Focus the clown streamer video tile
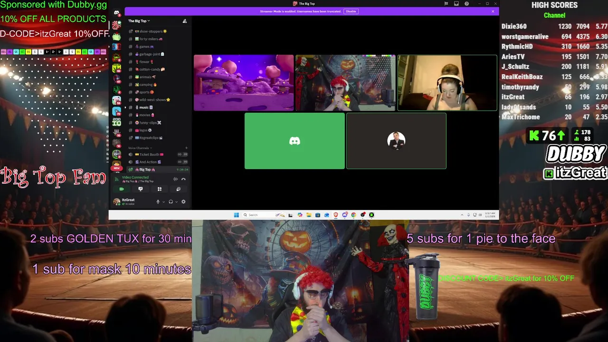 coord(345,83)
